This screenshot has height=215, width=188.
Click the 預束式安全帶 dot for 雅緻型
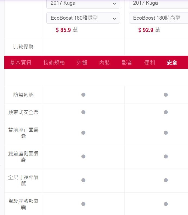[83, 112]
